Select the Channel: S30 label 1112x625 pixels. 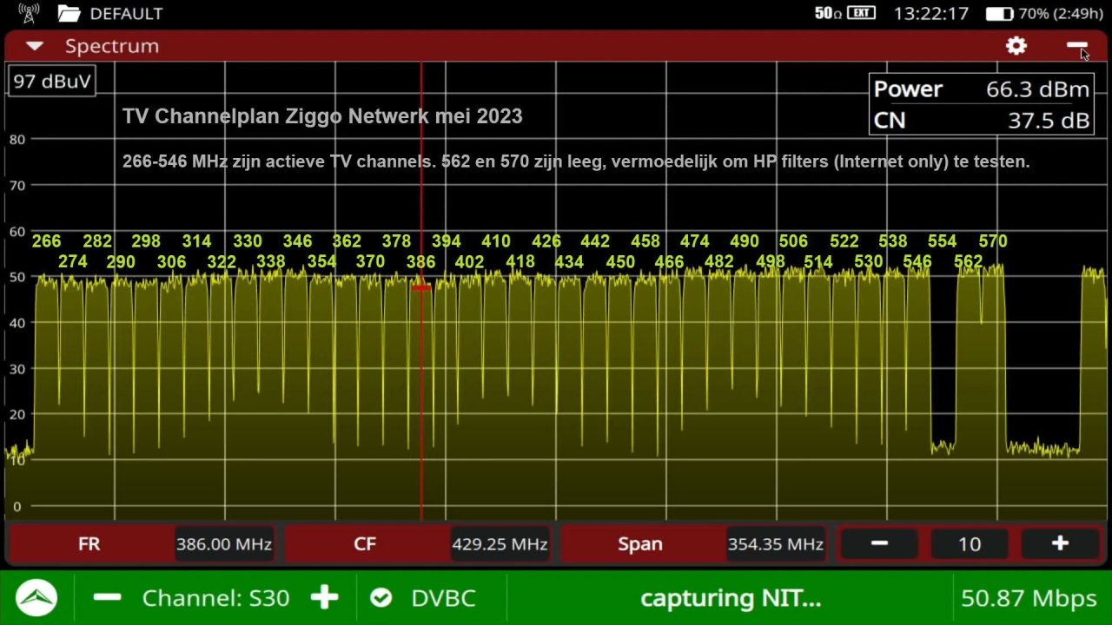(215, 598)
